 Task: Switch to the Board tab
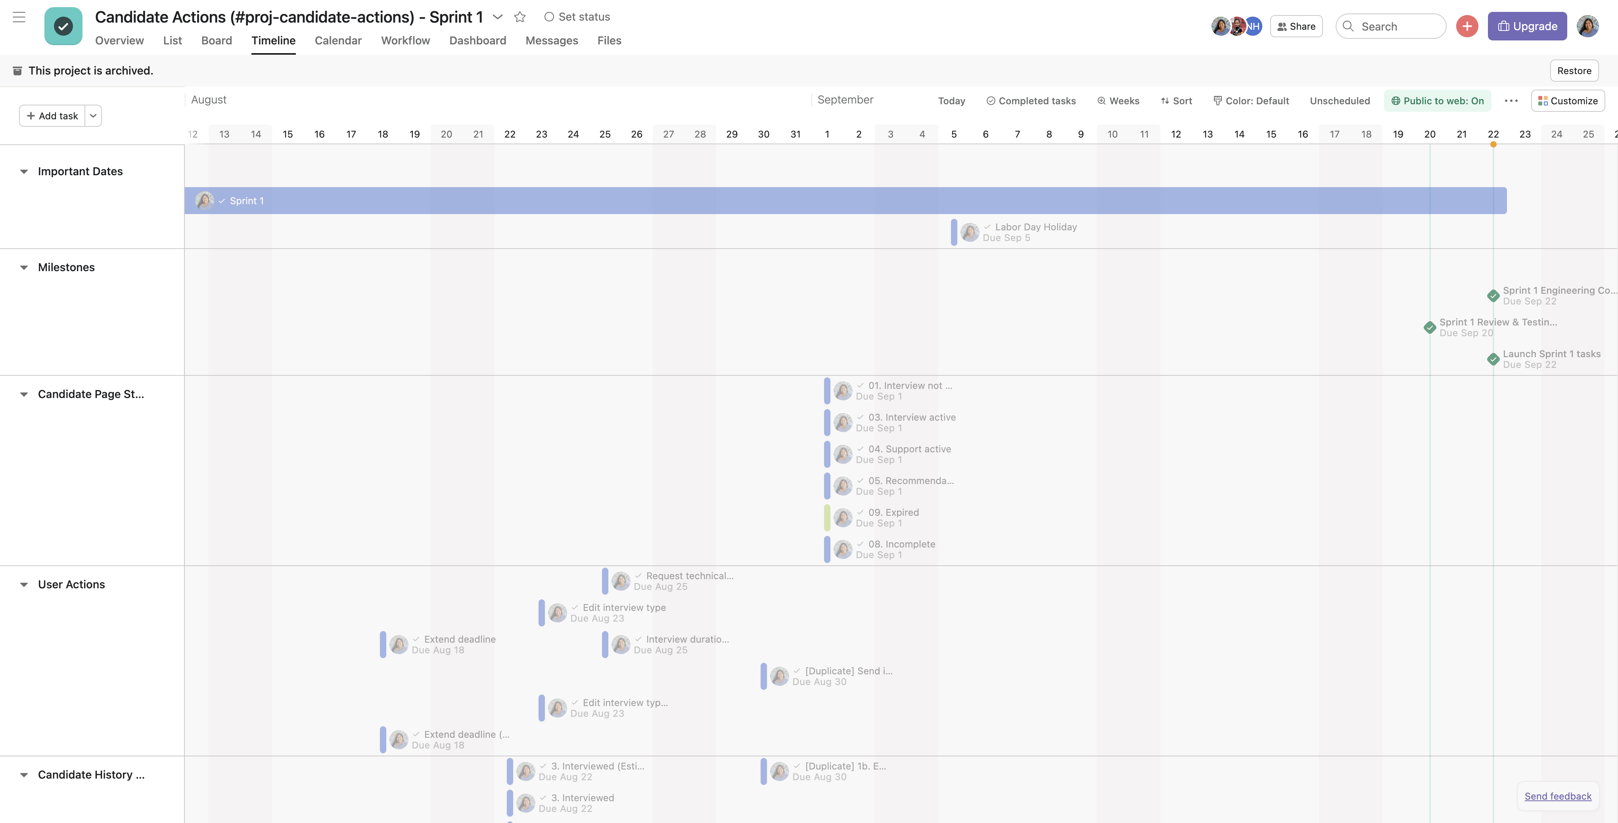tap(217, 41)
